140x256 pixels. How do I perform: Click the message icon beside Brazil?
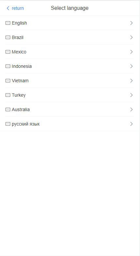click(8, 37)
